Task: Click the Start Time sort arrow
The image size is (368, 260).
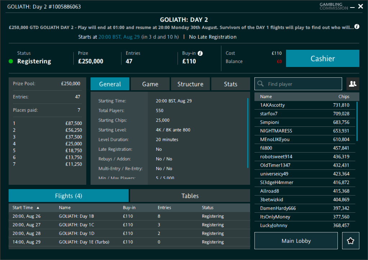Action: [38, 208]
